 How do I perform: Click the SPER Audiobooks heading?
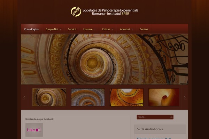click(x=150, y=129)
